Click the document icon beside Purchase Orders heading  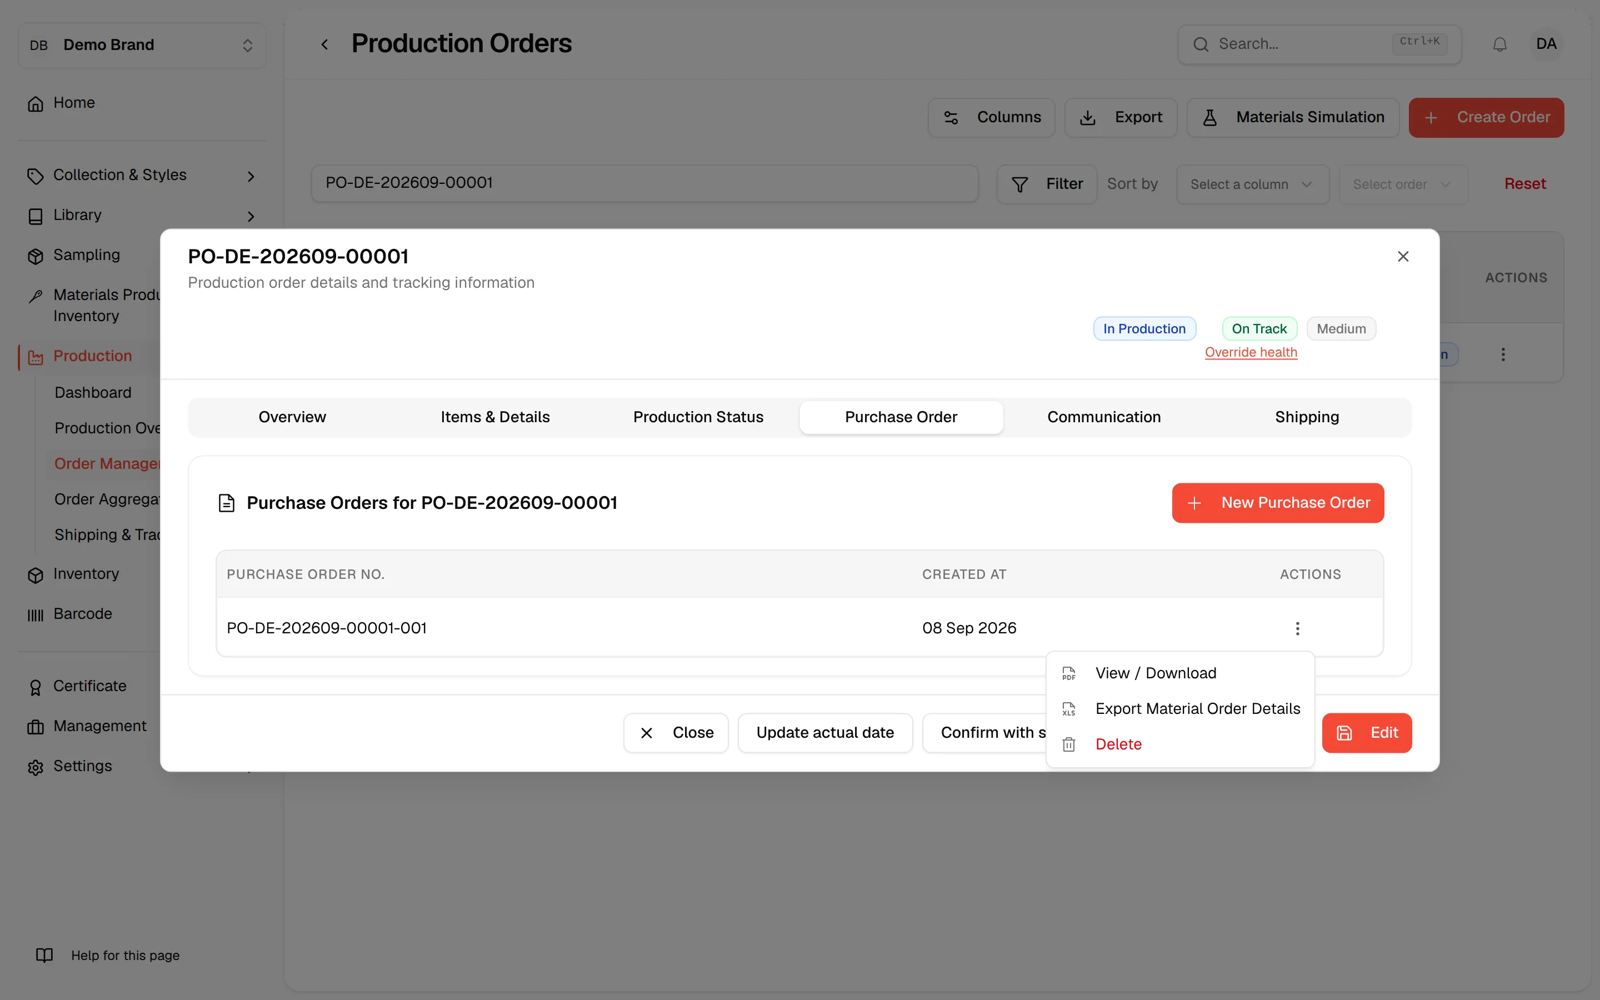(227, 503)
